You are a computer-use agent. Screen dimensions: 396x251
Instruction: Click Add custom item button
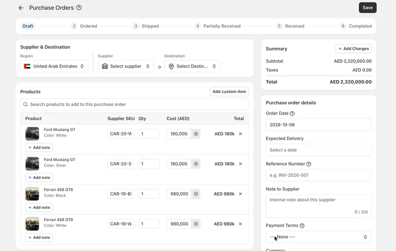(x=229, y=91)
